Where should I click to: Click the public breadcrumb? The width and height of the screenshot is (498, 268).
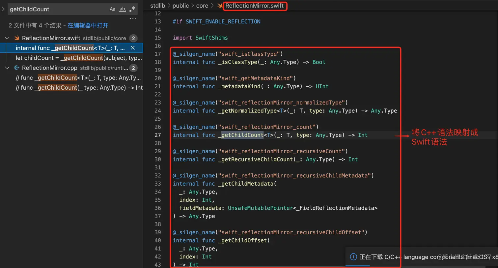pos(181,6)
